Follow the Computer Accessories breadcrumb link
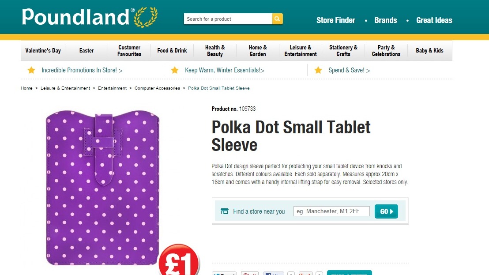Image resolution: width=489 pixels, height=275 pixels. [157, 88]
